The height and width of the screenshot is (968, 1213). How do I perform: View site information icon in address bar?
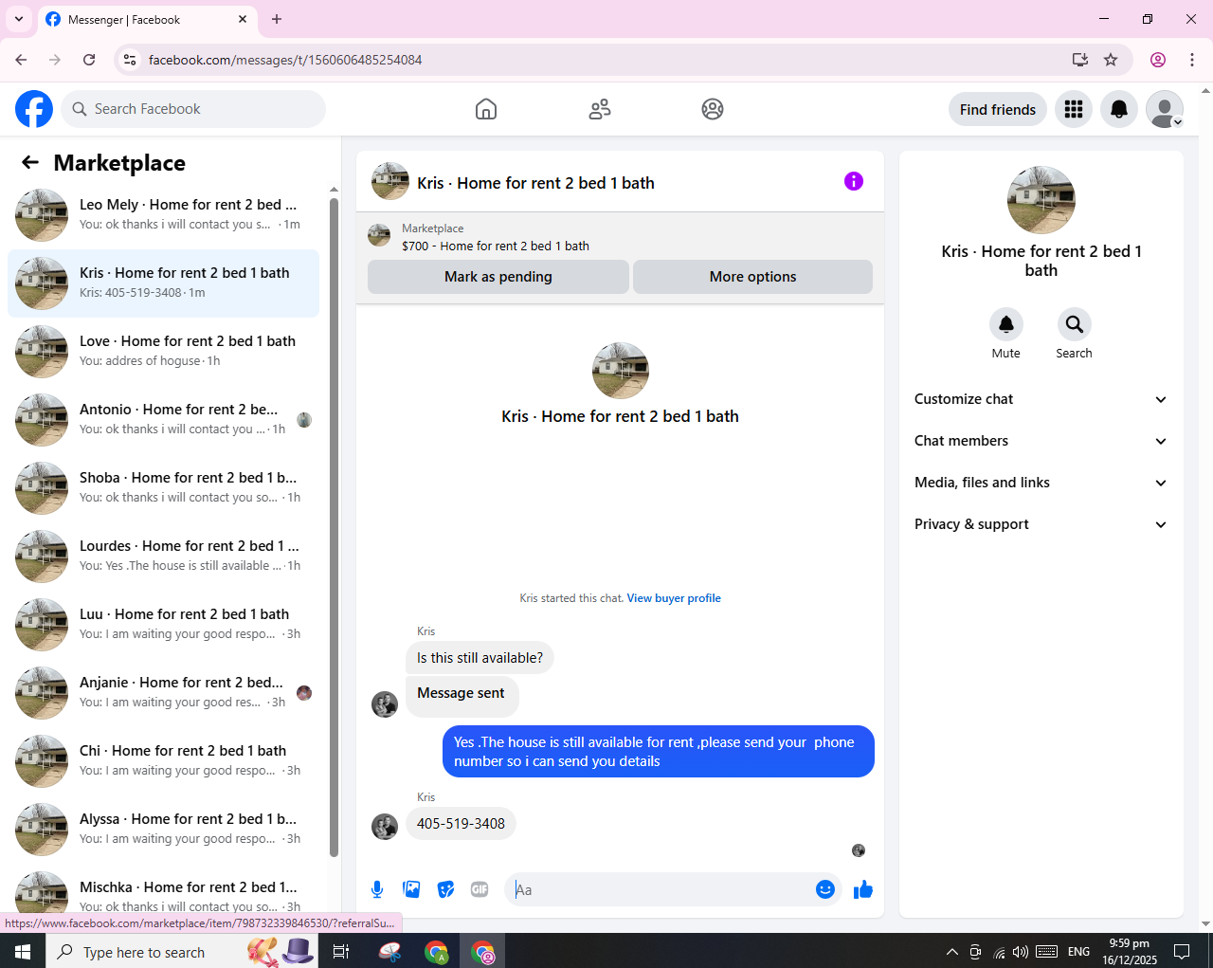(x=130, y=60)
